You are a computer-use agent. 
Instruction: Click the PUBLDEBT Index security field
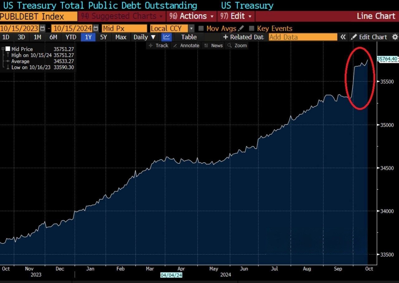pos(39,16)
